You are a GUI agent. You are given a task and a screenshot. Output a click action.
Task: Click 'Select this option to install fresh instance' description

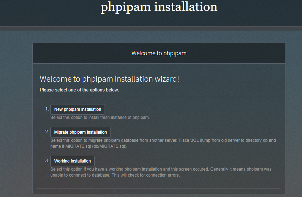point(100,117)
